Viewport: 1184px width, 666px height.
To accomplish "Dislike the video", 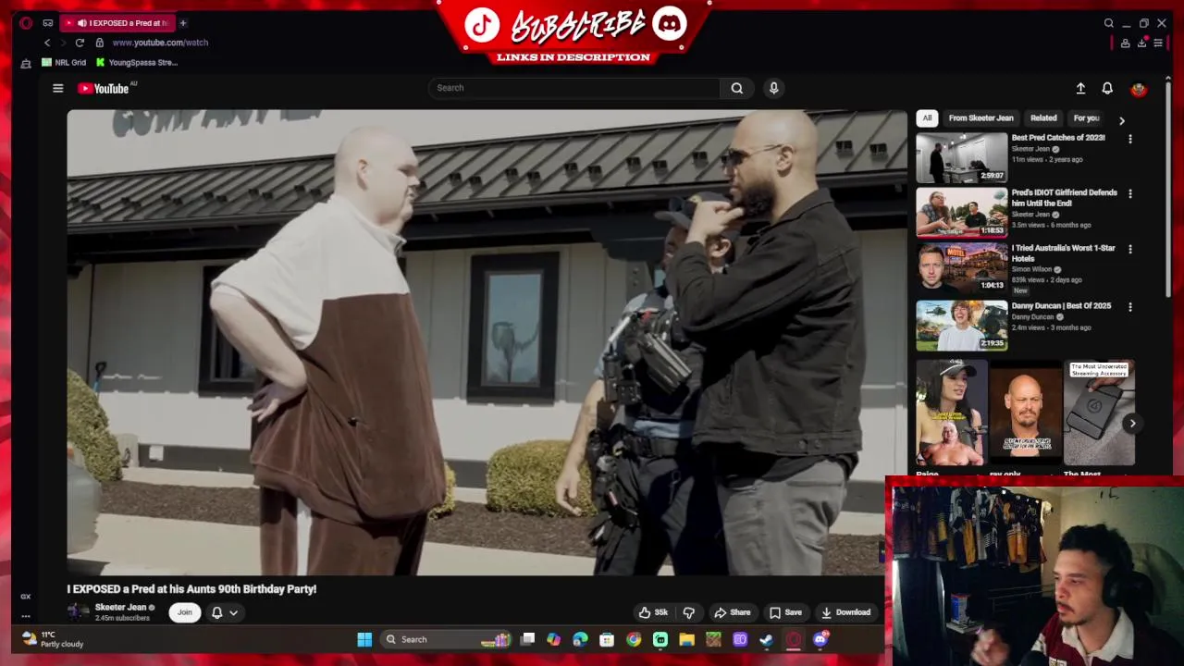I will click(688, 612).
